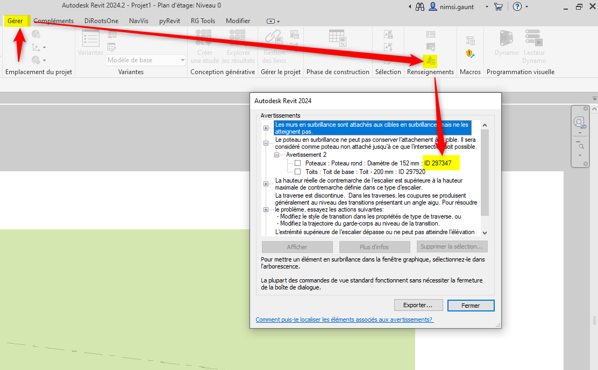Open the Modèle de base dropdown

[x=183, y=60]
